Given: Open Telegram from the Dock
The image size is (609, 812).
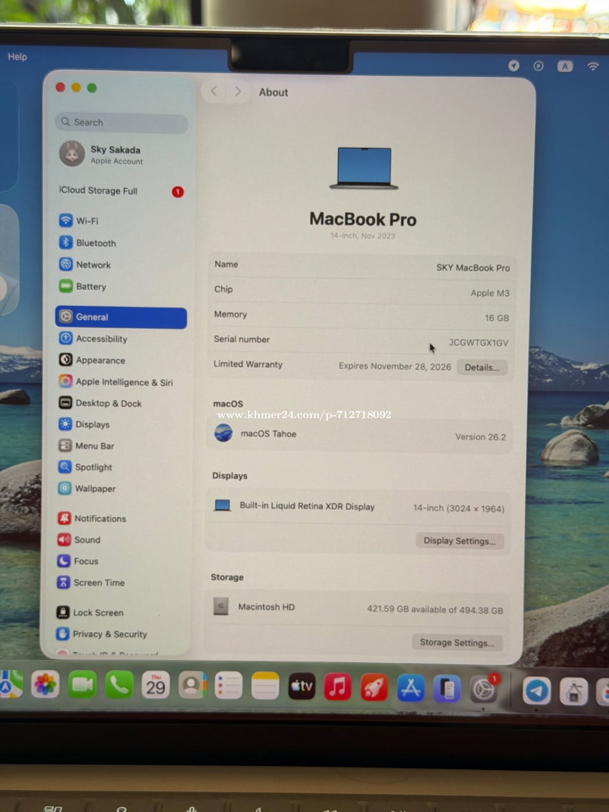Looking at the screenshot, I should (536, 690).
